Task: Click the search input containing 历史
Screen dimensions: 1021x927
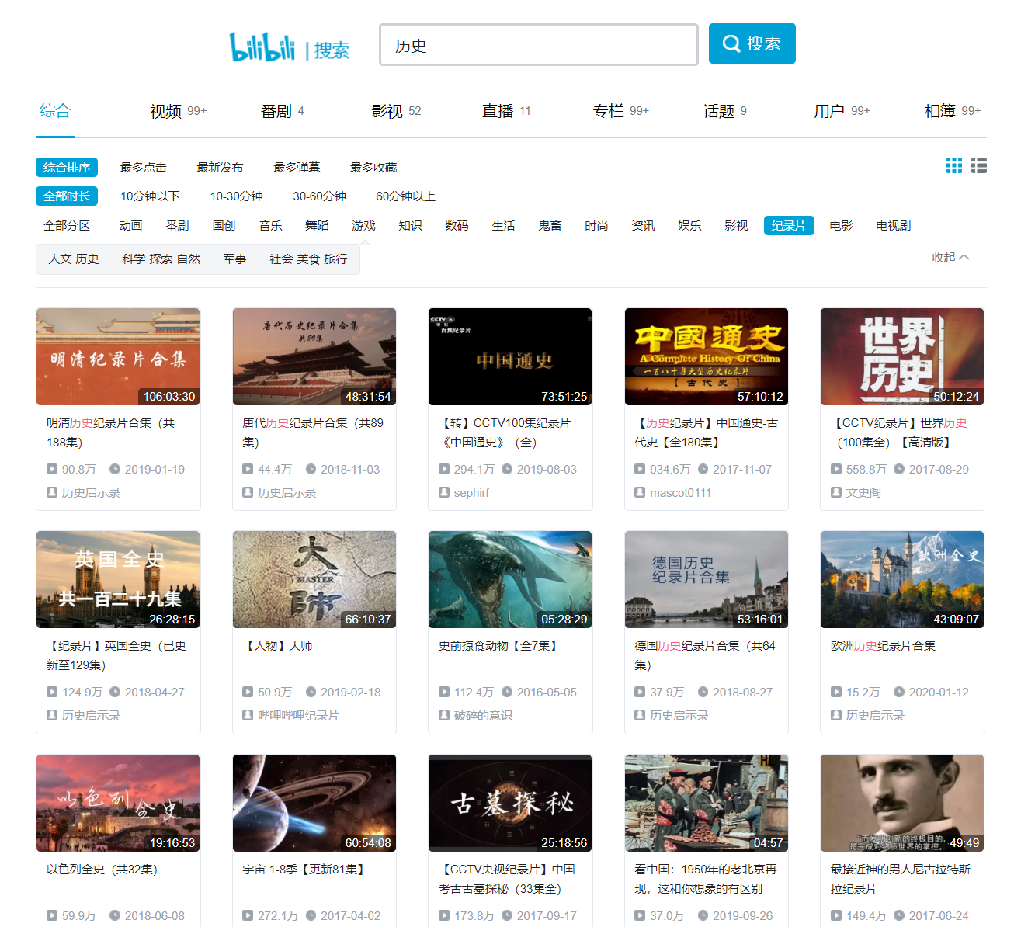Action: pyautogui.click(x=538, y=44)
